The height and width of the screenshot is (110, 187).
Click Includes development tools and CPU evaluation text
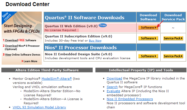click(87, 58)
